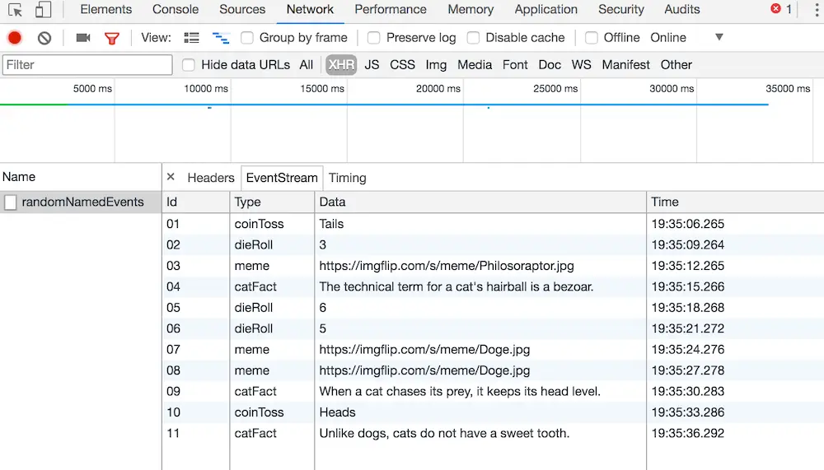Activate the inspect element picker icon
Screen dimensions: 824x470
point(15,9)
